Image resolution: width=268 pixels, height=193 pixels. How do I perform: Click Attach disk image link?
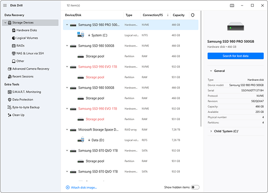tap(84, 187)
